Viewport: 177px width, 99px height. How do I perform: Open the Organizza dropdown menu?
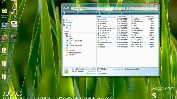69,13
